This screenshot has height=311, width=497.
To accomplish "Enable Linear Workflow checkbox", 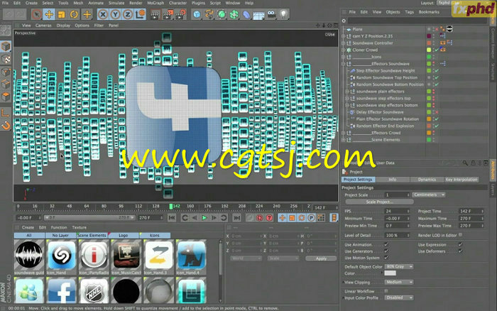I will [x=386, y=290].
